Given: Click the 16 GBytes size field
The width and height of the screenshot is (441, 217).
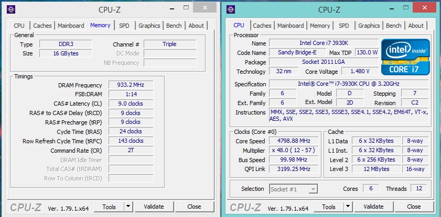Looking at the screenshot, I should point(66,53).
